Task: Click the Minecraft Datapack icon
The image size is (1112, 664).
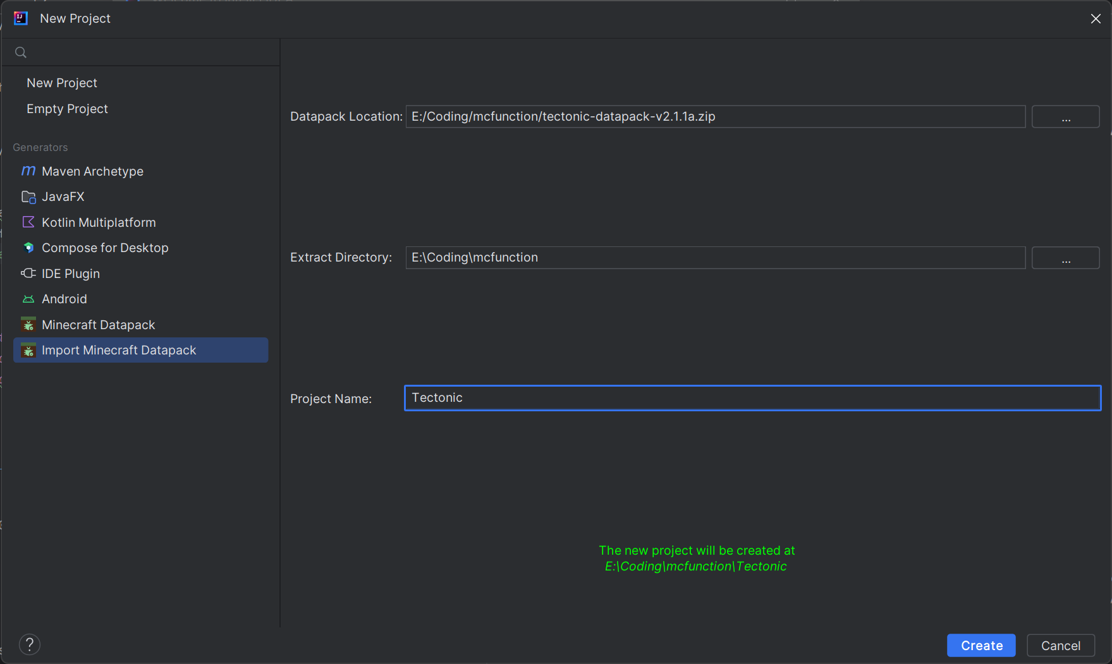Action: click(x=28, y=325)
